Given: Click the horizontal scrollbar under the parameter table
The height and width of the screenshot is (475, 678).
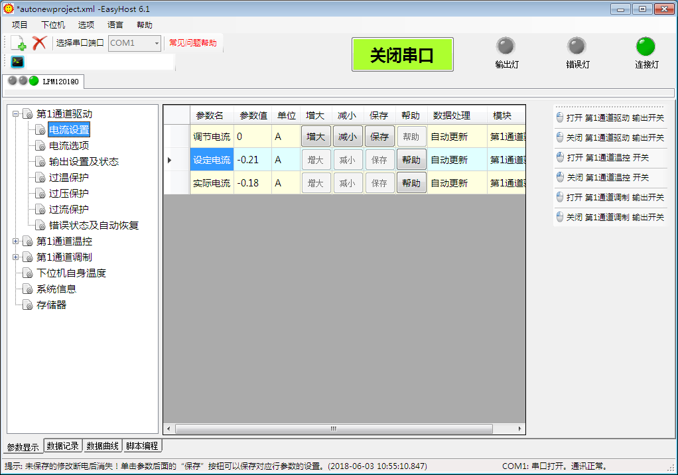Looking at the screenshot, I should coord(333,429).
